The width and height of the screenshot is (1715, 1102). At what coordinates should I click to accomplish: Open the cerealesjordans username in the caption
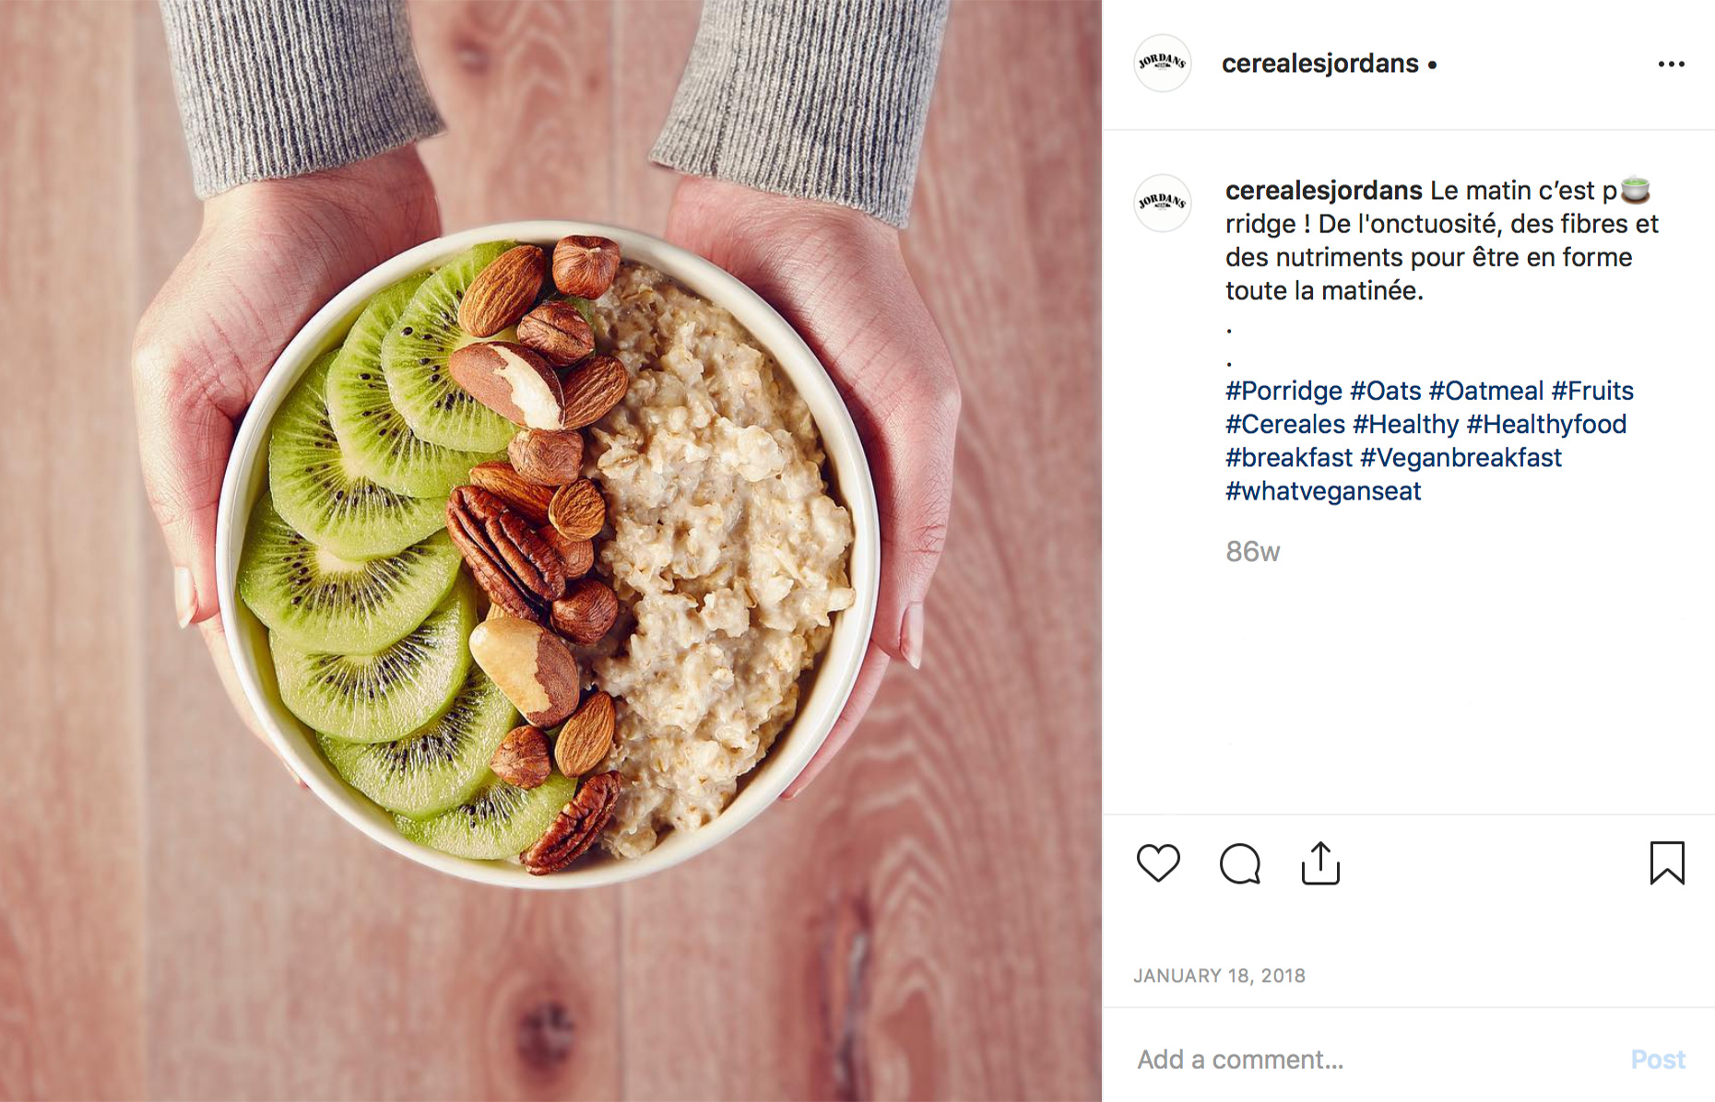(x=1323, y=191)
